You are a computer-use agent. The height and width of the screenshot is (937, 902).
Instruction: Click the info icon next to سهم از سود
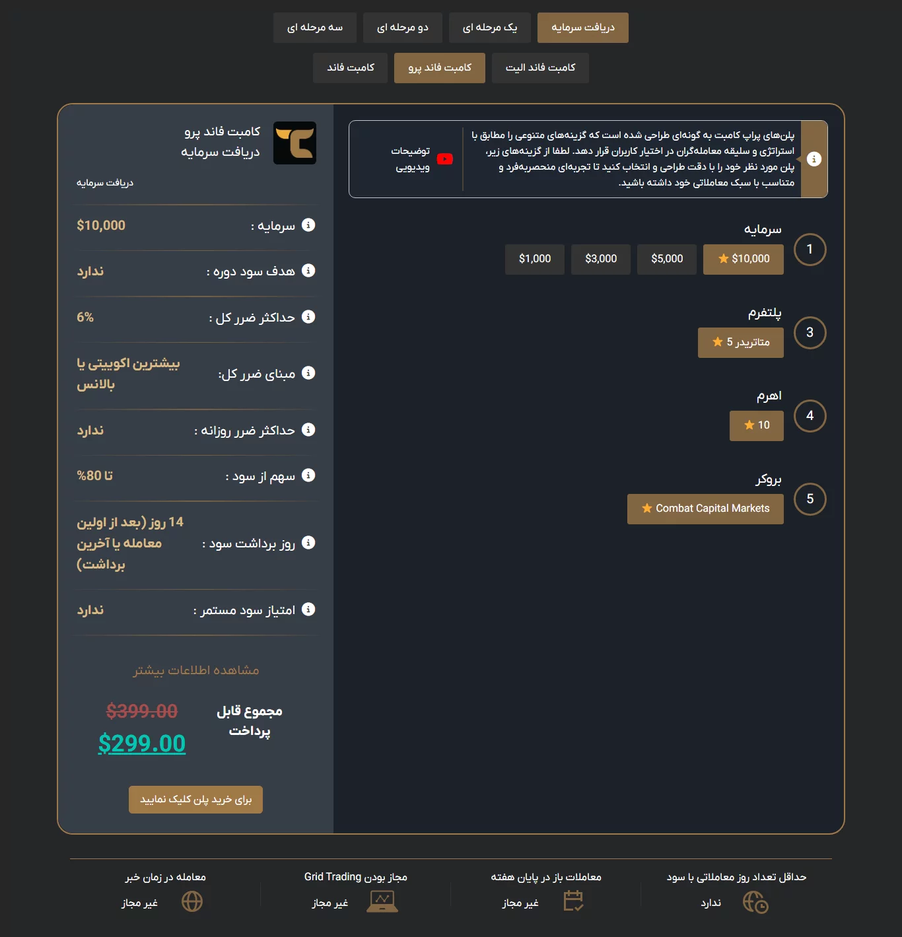click(x=308, y=475)
